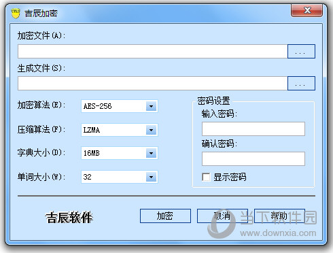Enable the 显示密码 checkbox
Viewport: 333px width, 253px height.
(x=206, y=177)
